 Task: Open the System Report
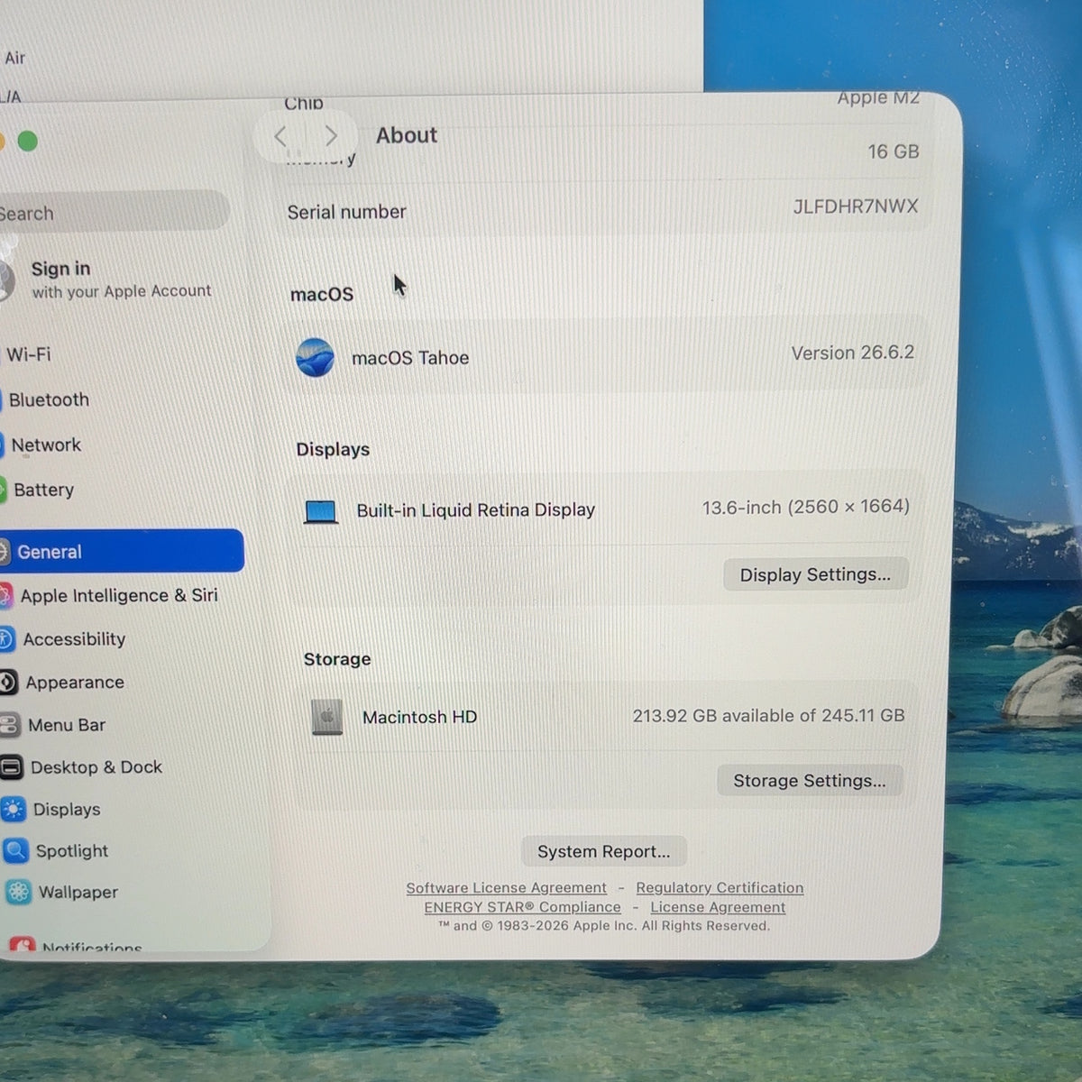pos(603,851)
